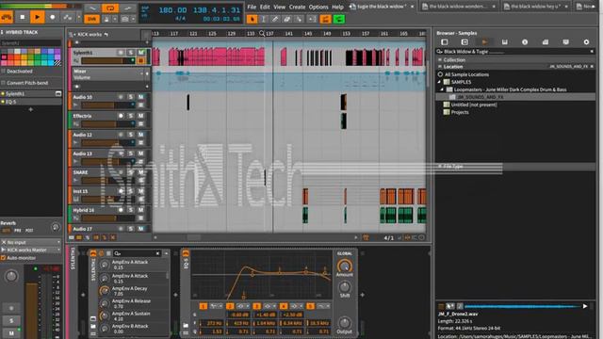Viewport: 603px width, 339px height.
Task: Open the File menu
Action: [x=252, y=7]
